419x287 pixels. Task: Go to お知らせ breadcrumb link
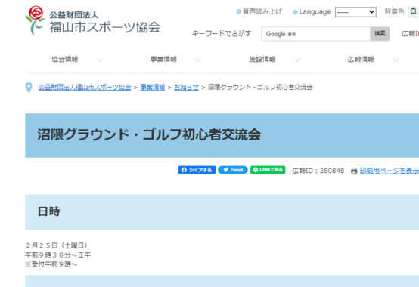coord(186,87)
